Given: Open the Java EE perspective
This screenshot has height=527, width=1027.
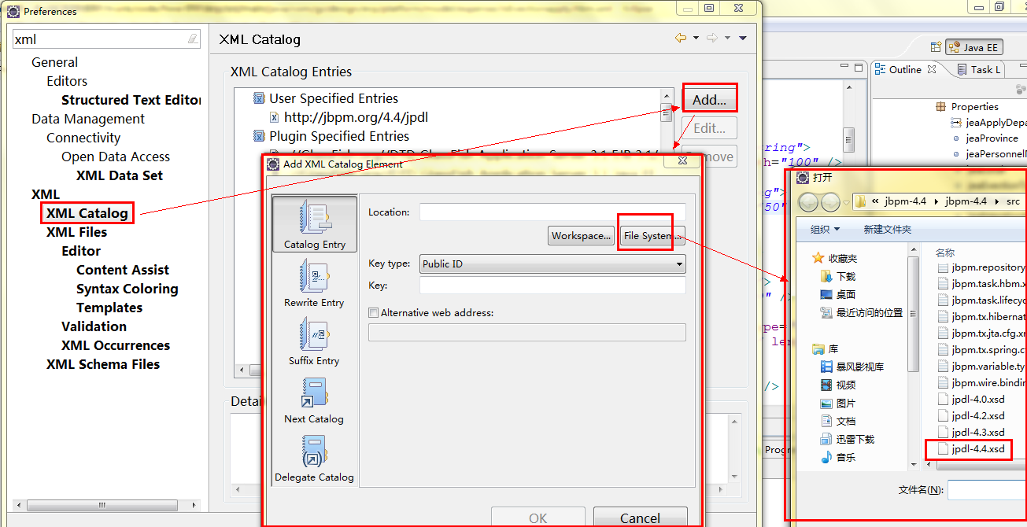Looking at the screenshot, I should click(974, 48).
